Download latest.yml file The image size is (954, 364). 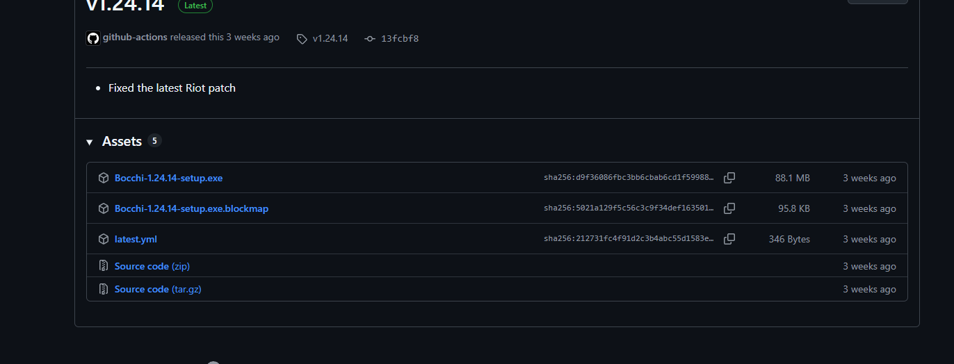136,239
